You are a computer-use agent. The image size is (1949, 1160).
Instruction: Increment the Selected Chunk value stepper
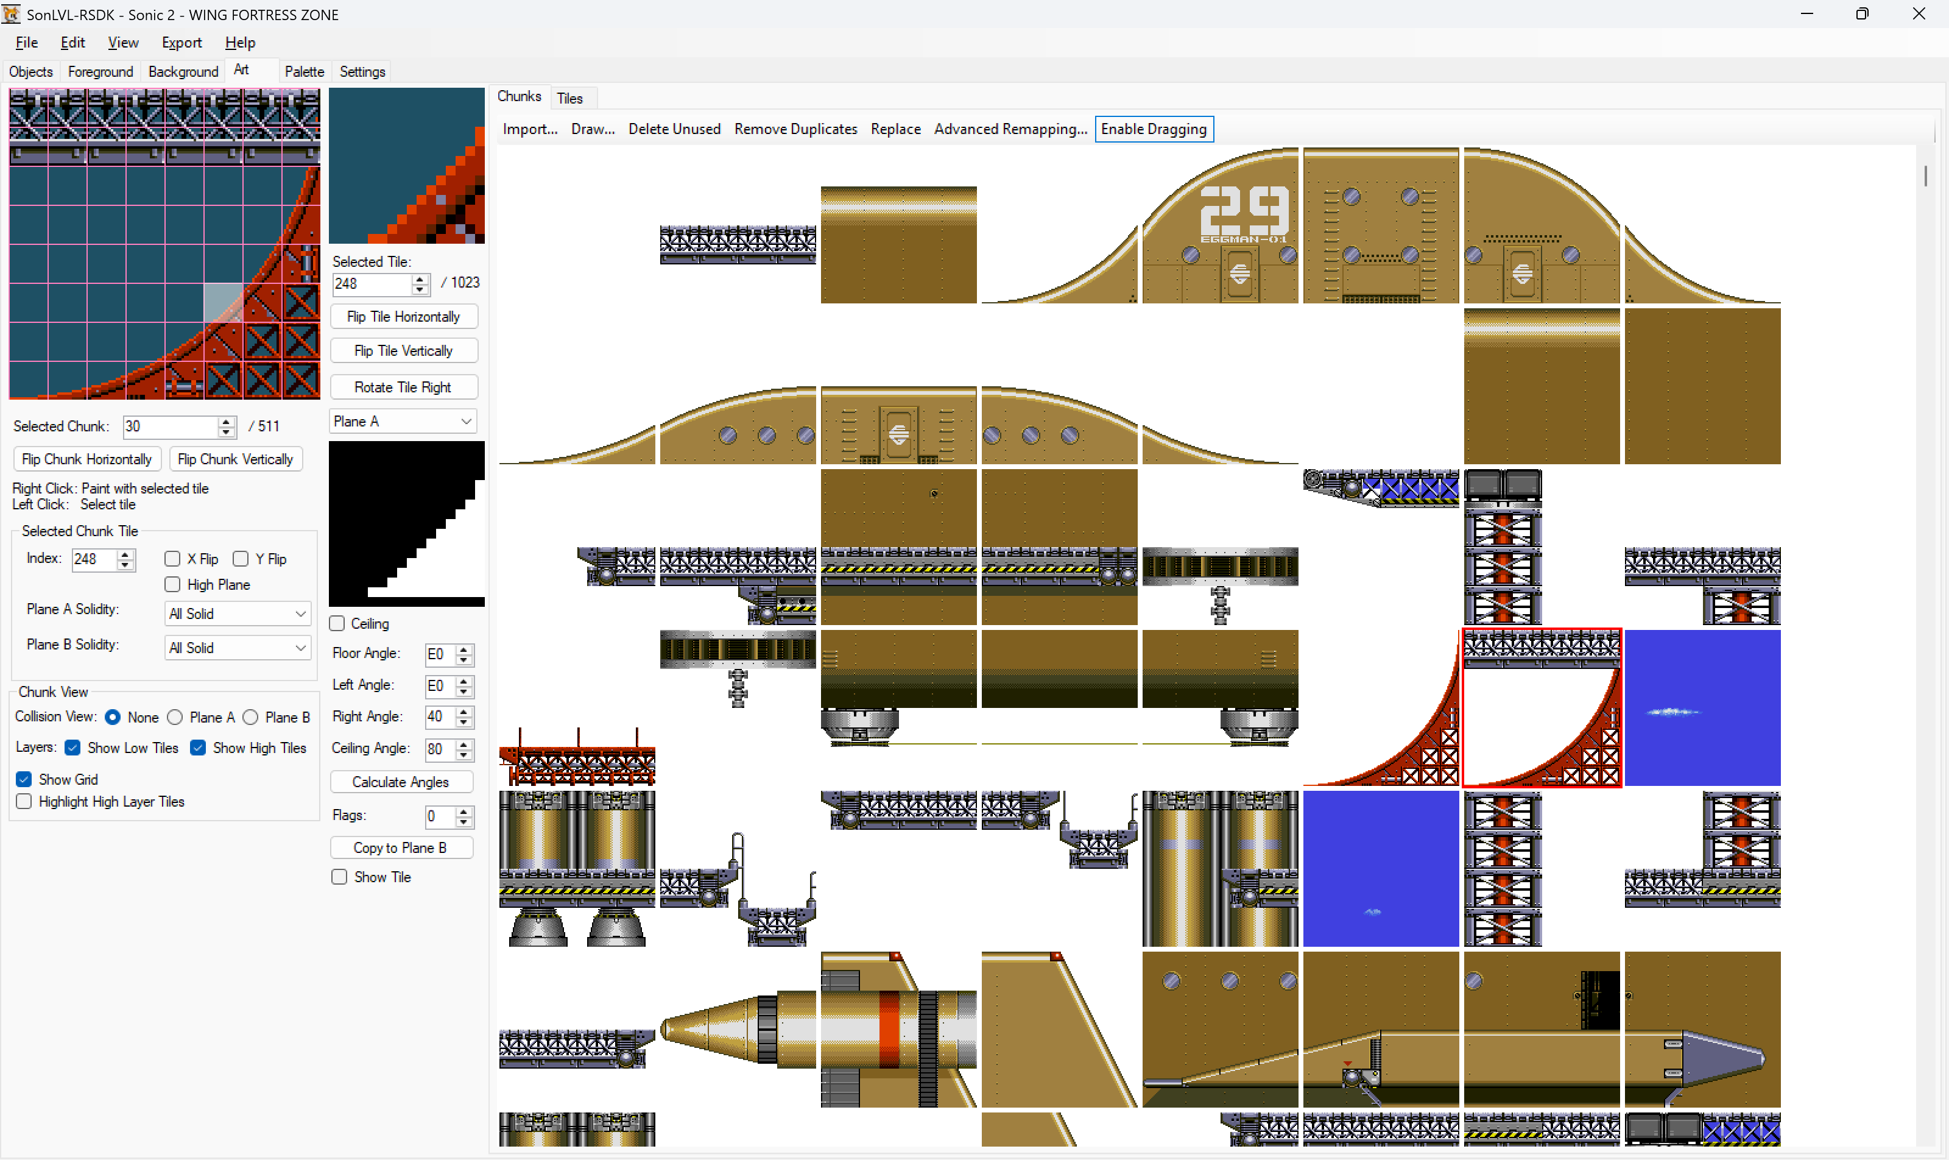226,422
